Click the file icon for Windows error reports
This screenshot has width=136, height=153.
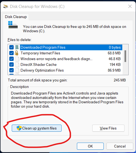(17, 59)
